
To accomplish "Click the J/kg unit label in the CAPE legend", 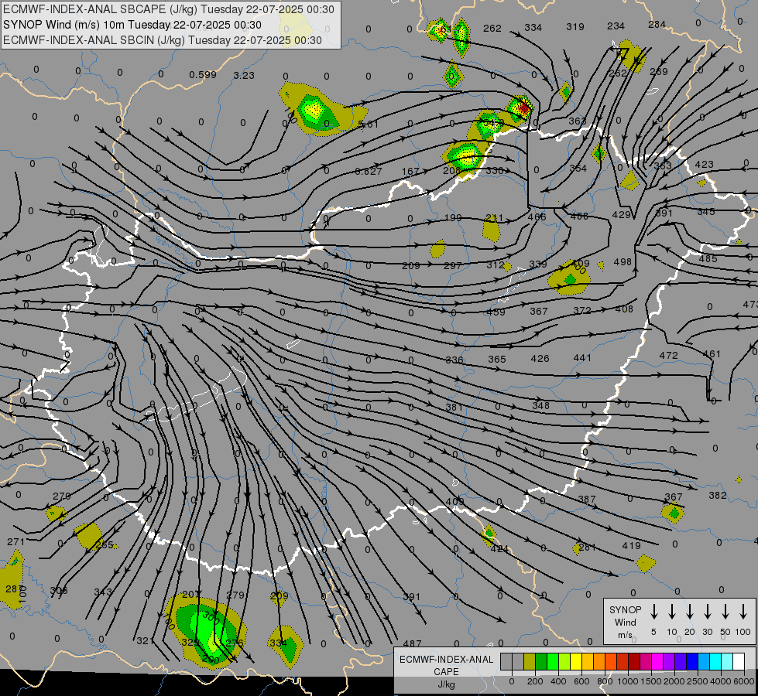I will click(446, 684).
